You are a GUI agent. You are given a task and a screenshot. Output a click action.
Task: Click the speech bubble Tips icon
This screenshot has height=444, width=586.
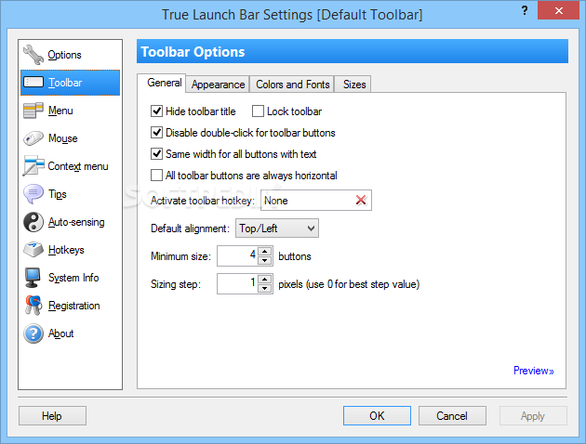coord(33,194)
